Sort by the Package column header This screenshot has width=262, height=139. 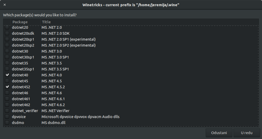pos(26,22)
